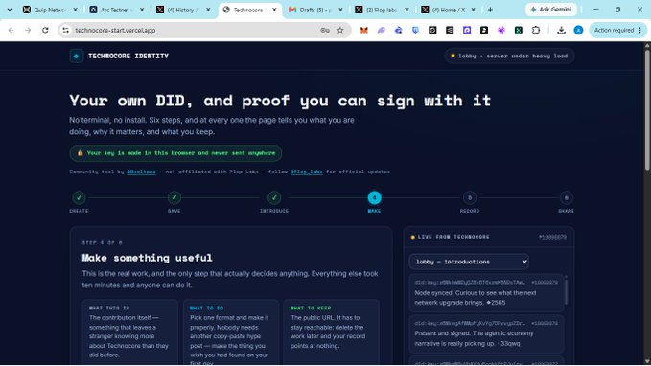651x366 pixels.
Task: Open a new tab with the plus button
Action: [x=490, y=10]
